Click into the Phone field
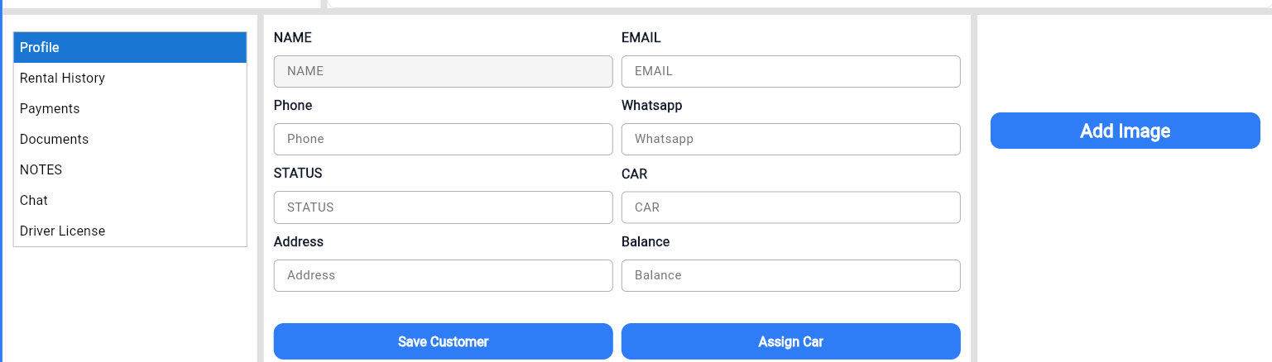The height and width of the screenshot is (362, 1272). pos(443,139)
